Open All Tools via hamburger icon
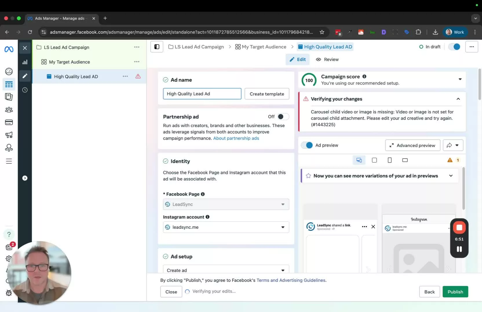The image size is (482, 312). 9,161
